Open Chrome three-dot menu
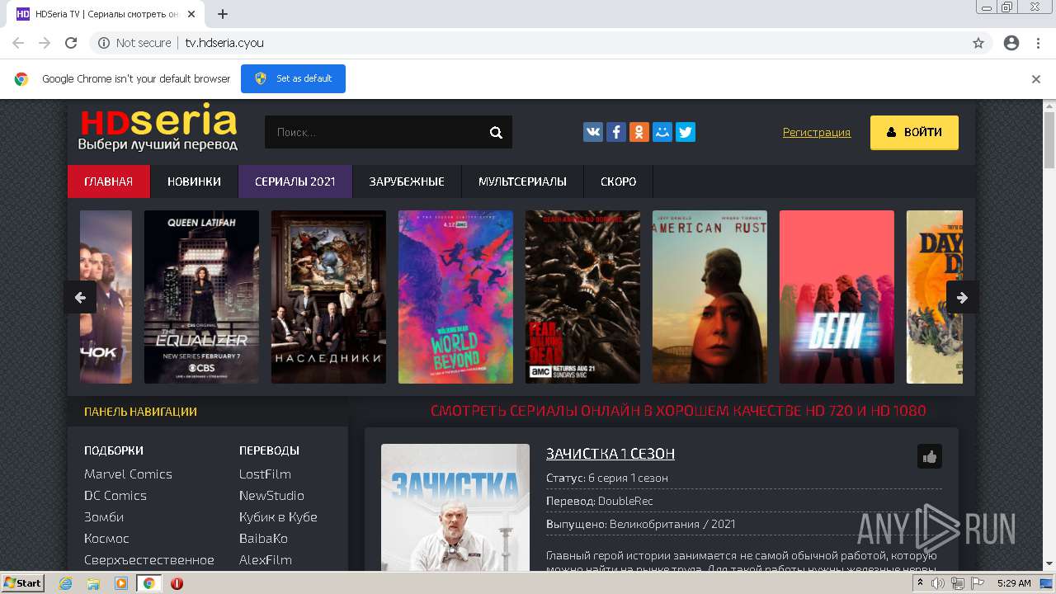The image size is (1056, 594). coord(1038,43)
